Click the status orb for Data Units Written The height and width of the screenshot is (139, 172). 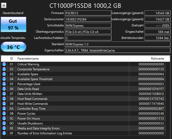click(4, 94)
